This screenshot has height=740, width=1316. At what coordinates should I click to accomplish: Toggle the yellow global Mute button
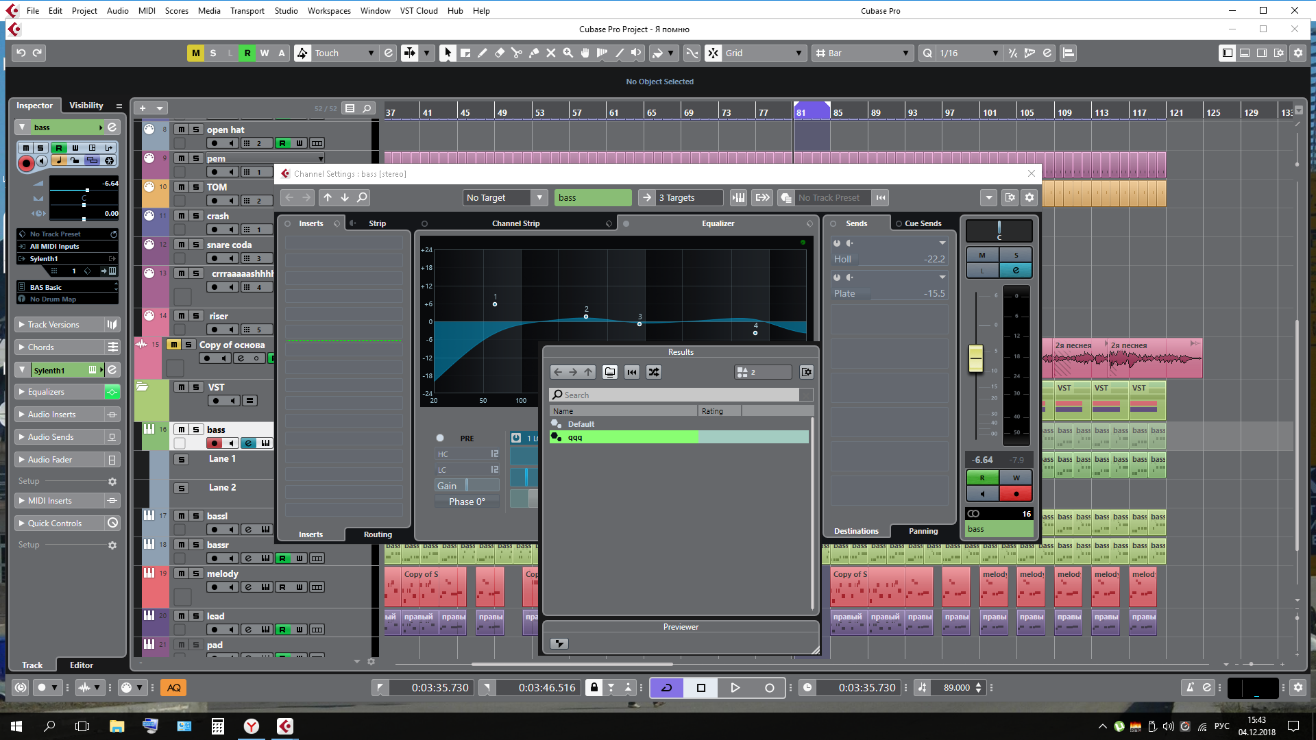tap(195, 53)
